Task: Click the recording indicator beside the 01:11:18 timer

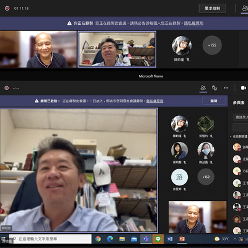Action: click(7, 8)
